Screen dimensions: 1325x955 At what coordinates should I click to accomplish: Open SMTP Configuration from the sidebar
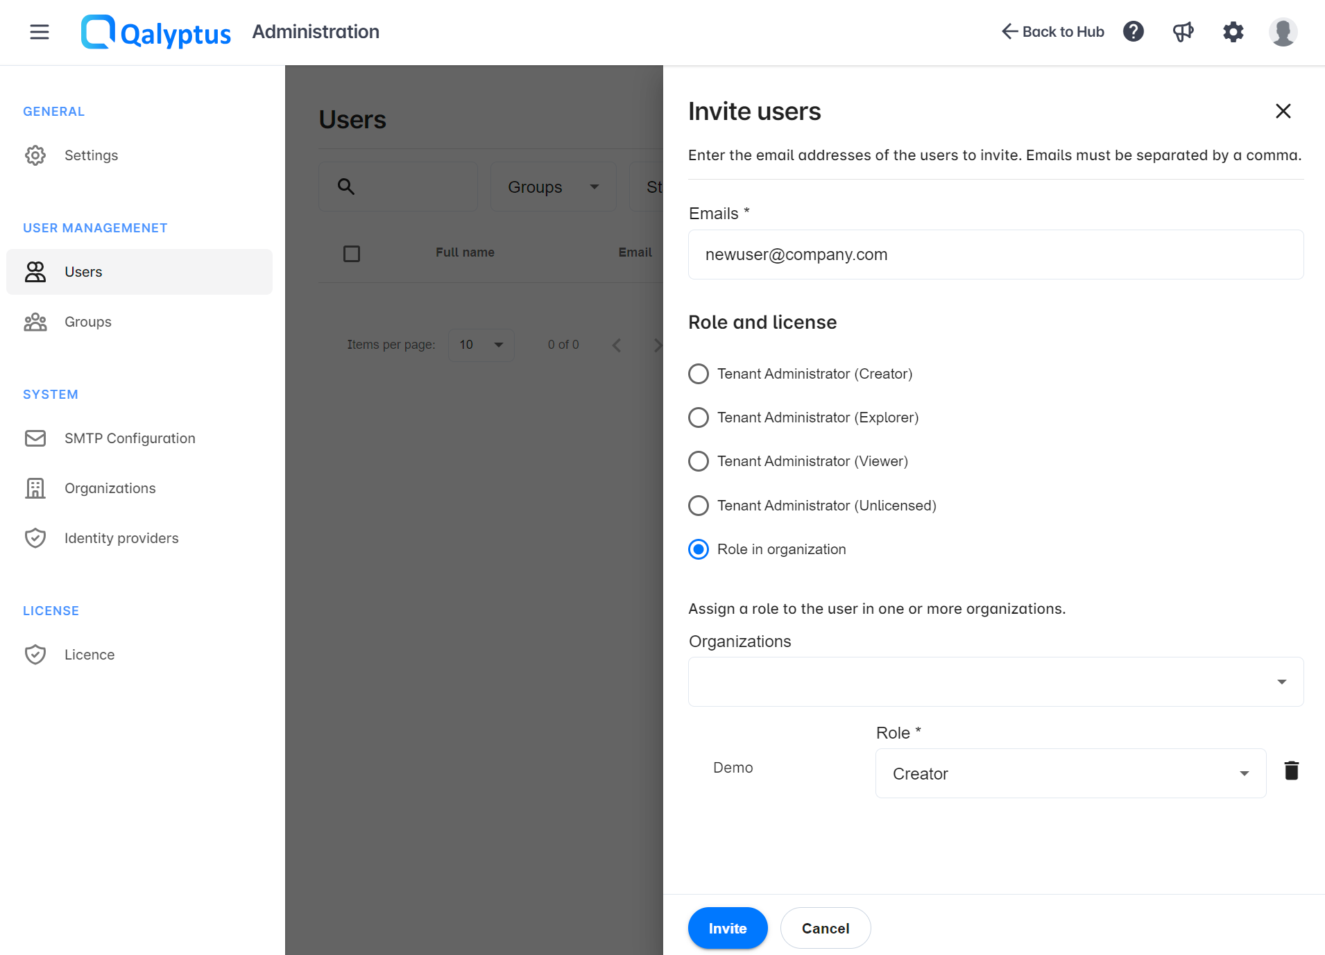click(129, 438)
